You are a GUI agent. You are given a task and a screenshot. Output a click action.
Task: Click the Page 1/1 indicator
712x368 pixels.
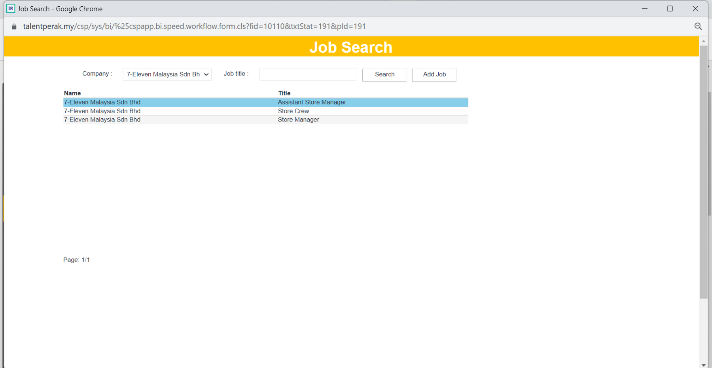click(76, 260)
